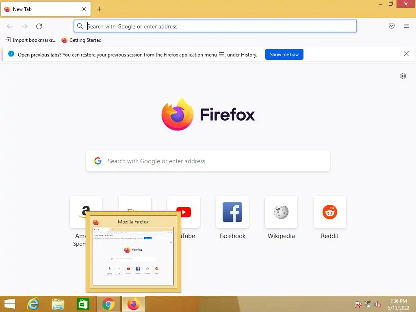
Task: Open Windows Store from taskbar
Action: point(83,304)
